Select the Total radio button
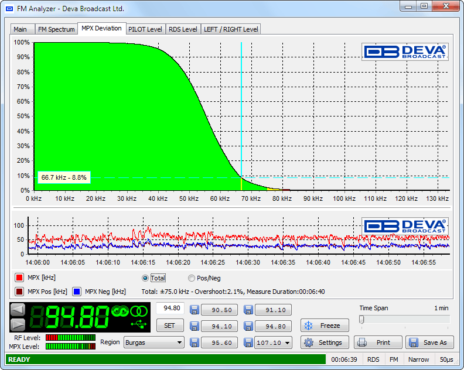464x370 pixels. click(x=146, y=278)
